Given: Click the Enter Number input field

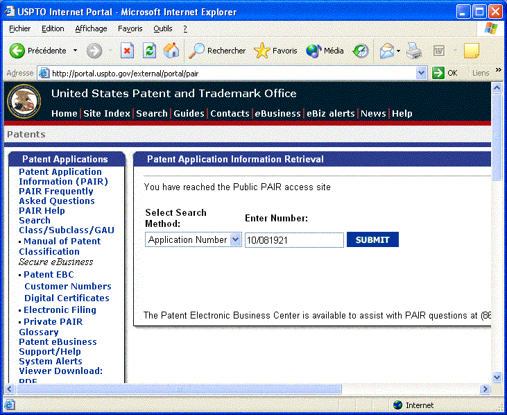Looking at the screenshot, I should coord(294,240).
